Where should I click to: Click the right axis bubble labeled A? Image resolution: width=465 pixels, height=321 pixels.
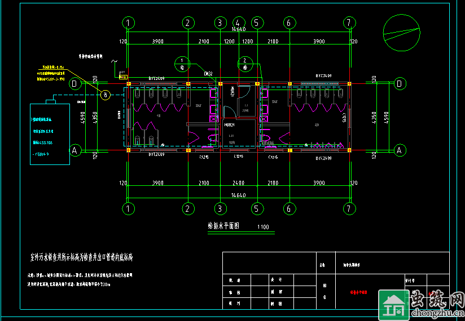pos(400,150)
